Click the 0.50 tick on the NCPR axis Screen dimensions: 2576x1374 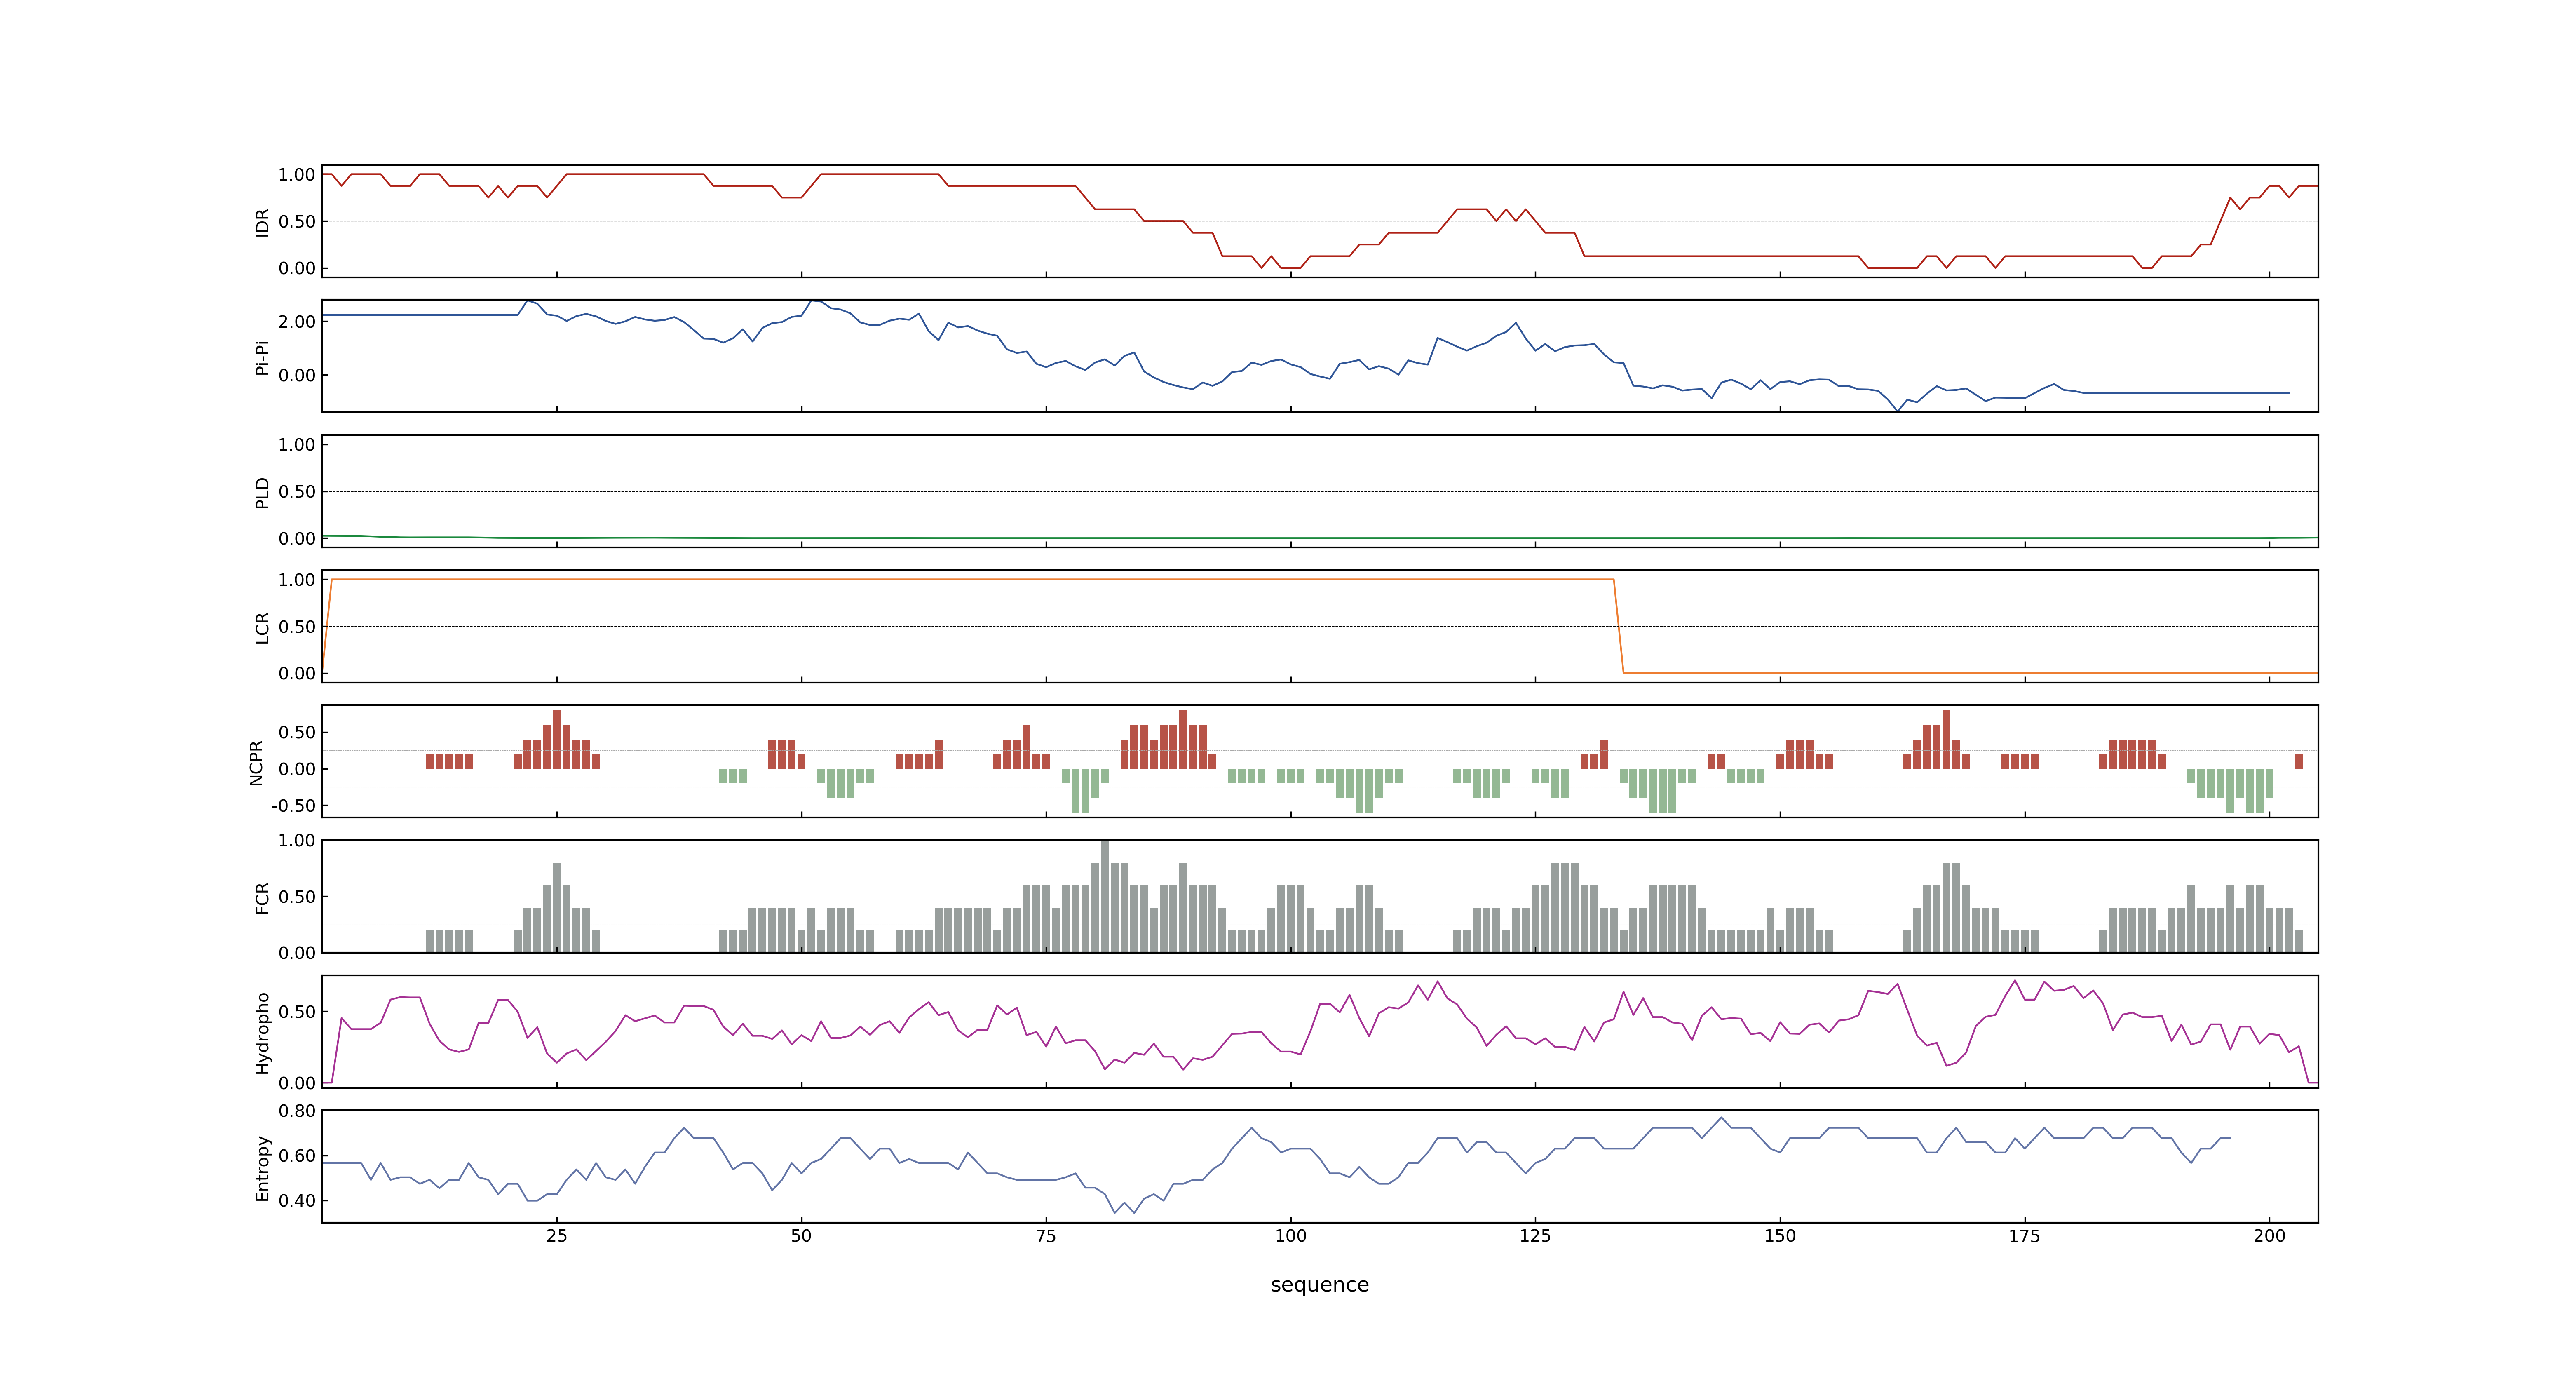pyautogui.click(x=297, y=733)
